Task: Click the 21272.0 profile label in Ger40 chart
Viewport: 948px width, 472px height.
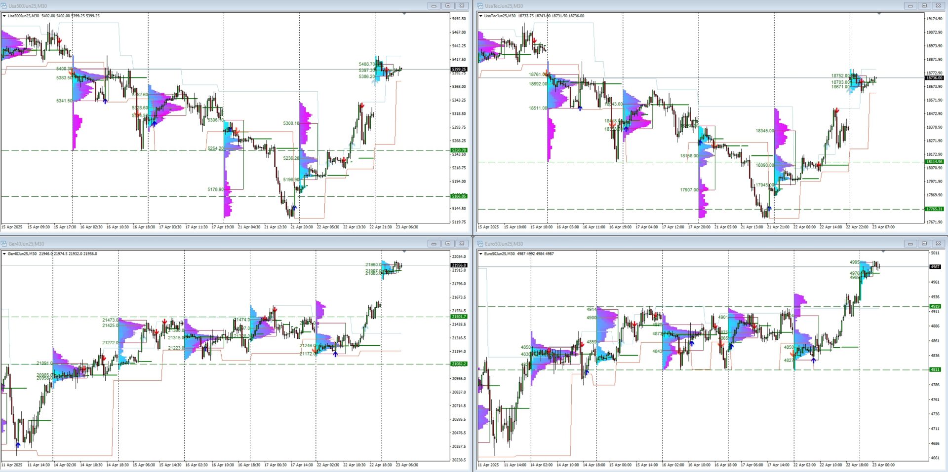Action: tap(110, 343)
